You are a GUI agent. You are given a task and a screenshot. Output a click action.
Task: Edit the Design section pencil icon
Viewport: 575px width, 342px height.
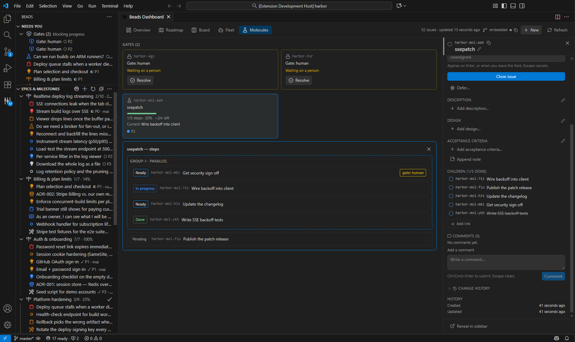(563, 121)
